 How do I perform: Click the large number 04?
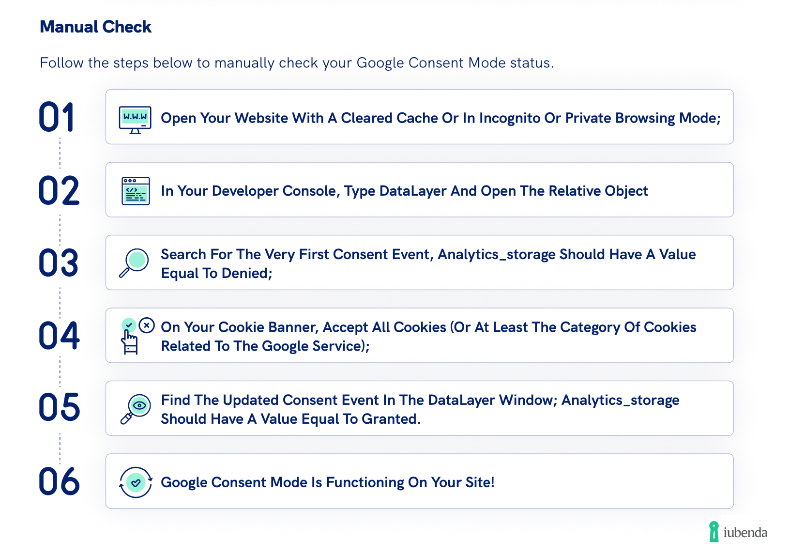point(59,336)
